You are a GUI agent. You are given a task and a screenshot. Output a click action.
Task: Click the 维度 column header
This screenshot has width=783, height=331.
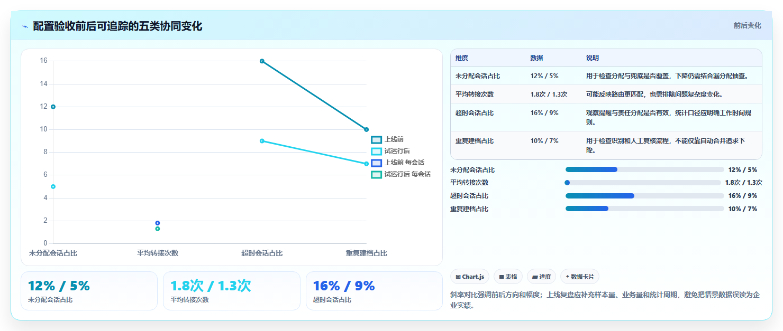coord(462,58)
